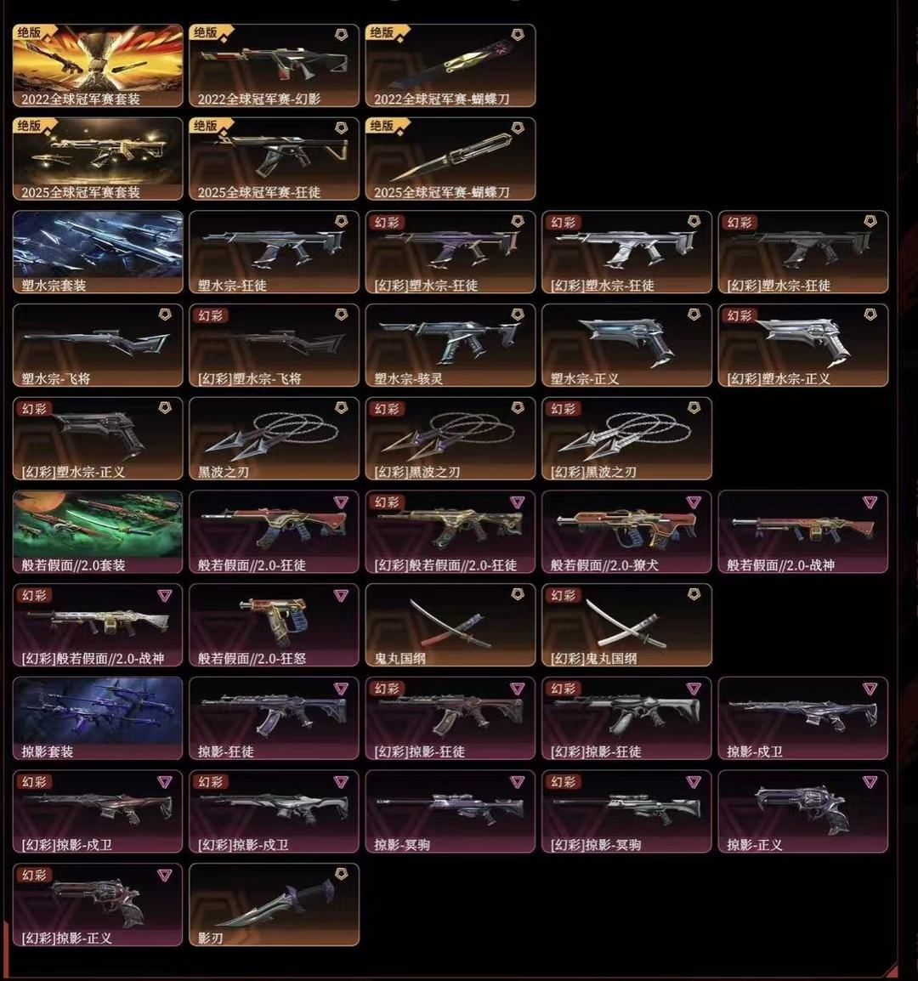Screen dimensions: 918x981
Task: Click the 塑水宗-骇灵 skin card
Action: [x=450, y=345]
